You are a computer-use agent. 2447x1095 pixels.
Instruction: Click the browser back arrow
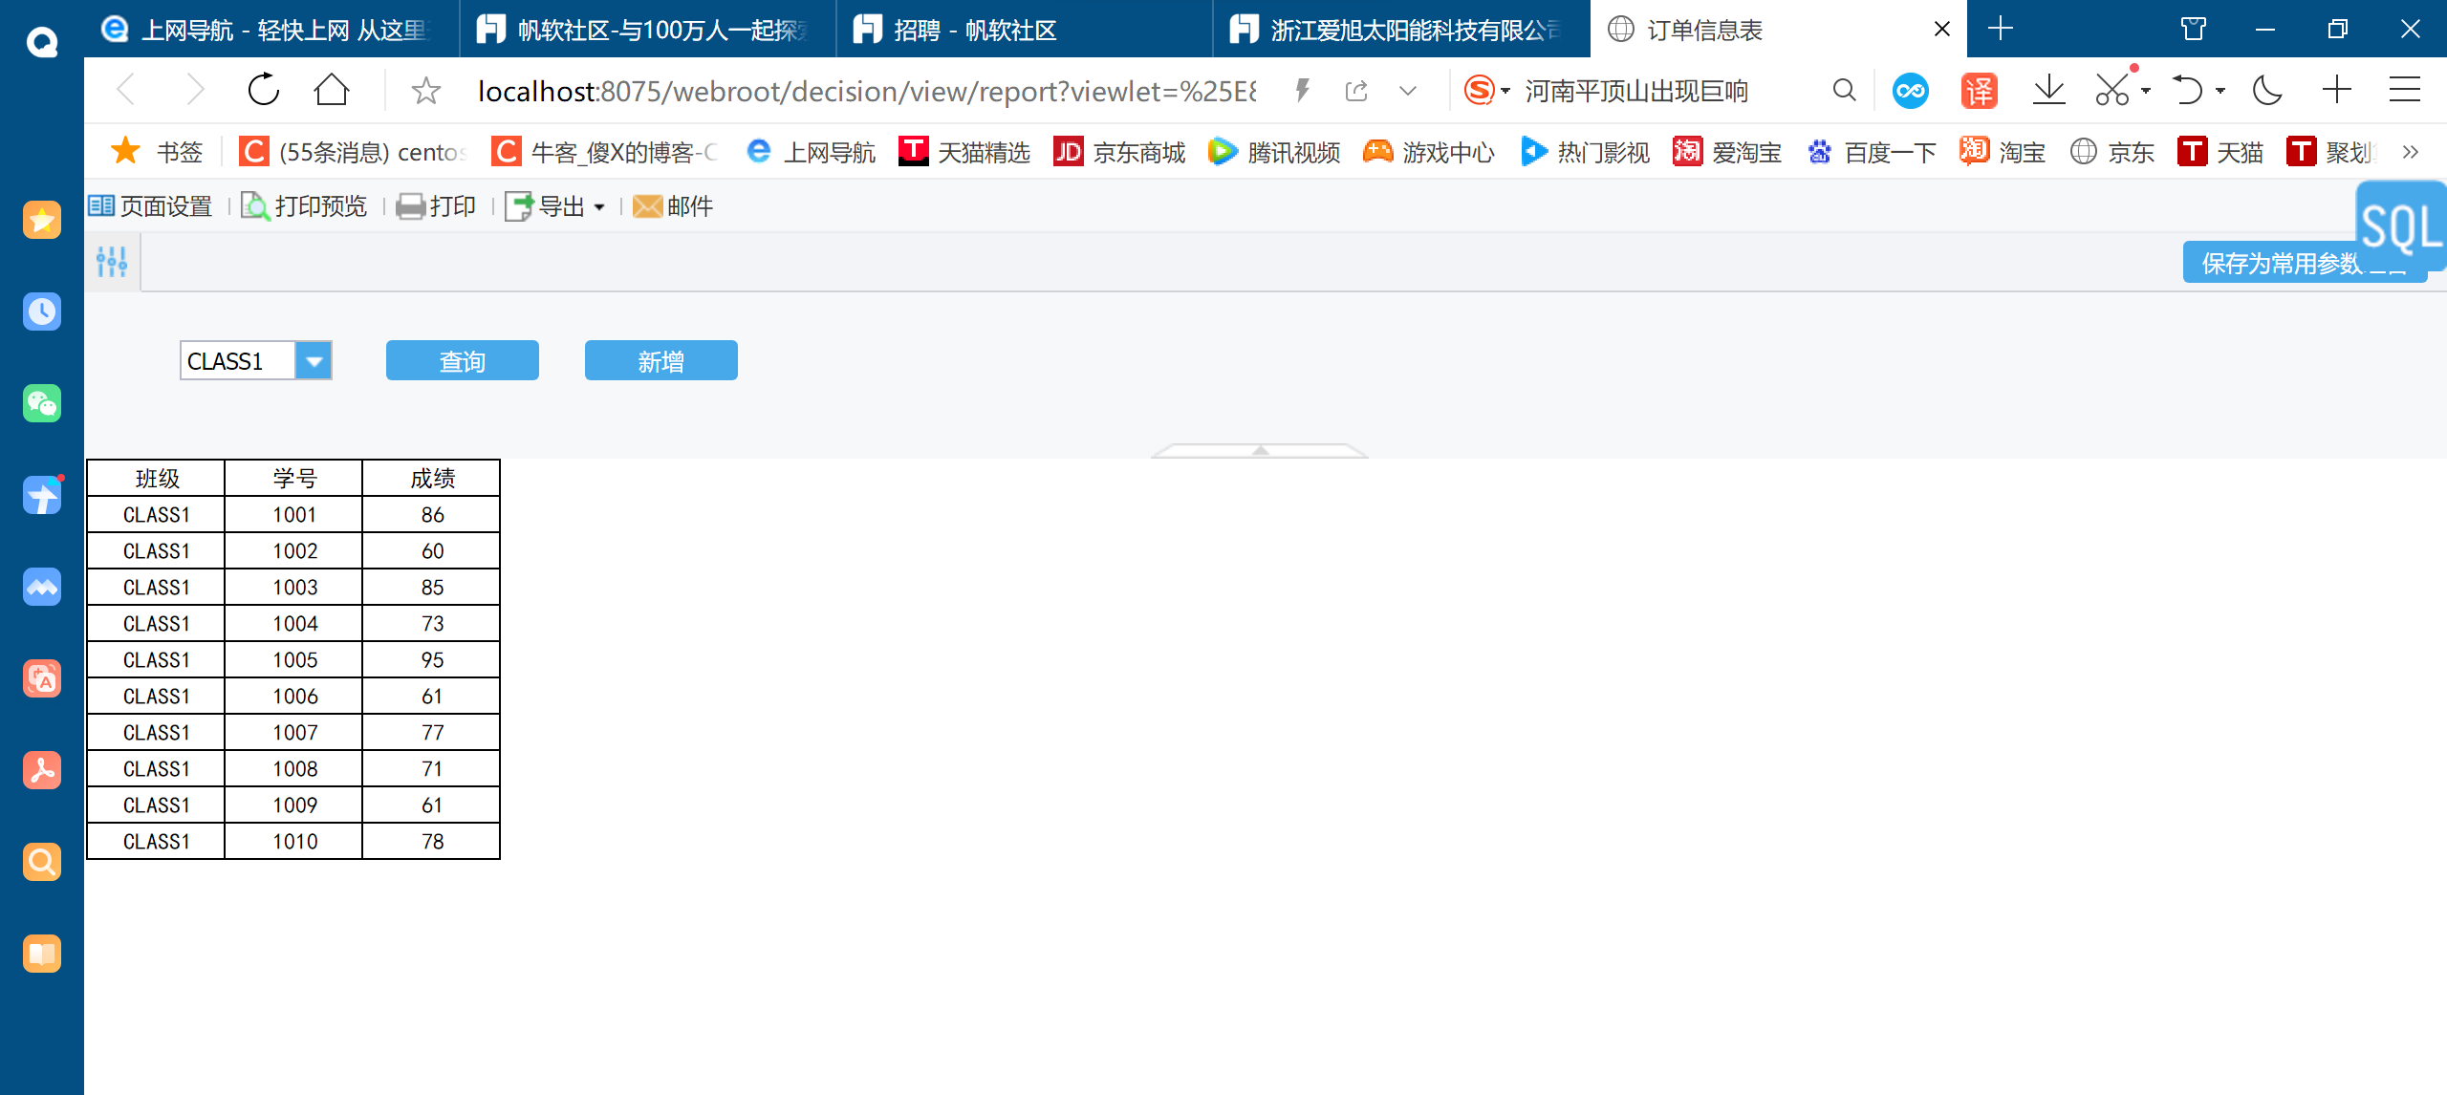point(126,91)
